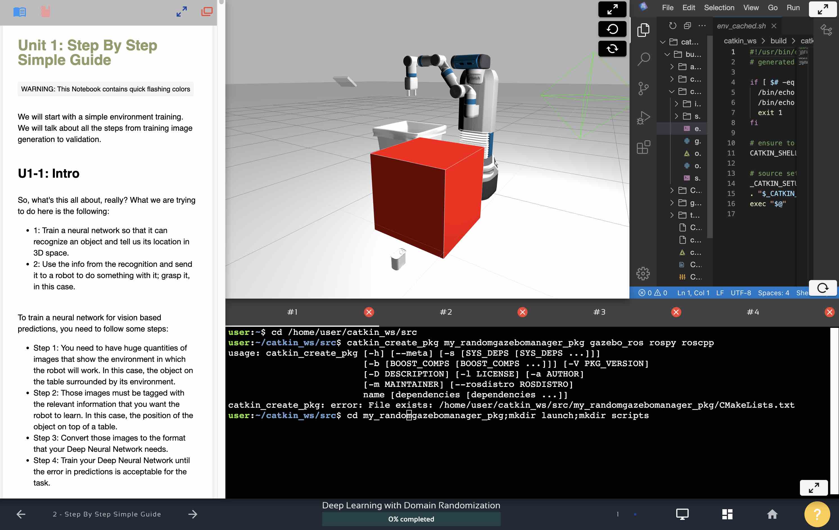Open Extensions blocks icon
This screenshot has height=530, width=839.
pos(643,147)
